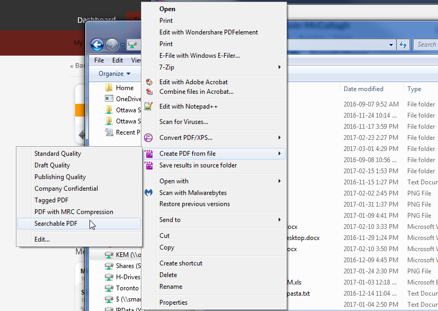Choose Edit with Wondershare PDFelement

pos(208,32)
